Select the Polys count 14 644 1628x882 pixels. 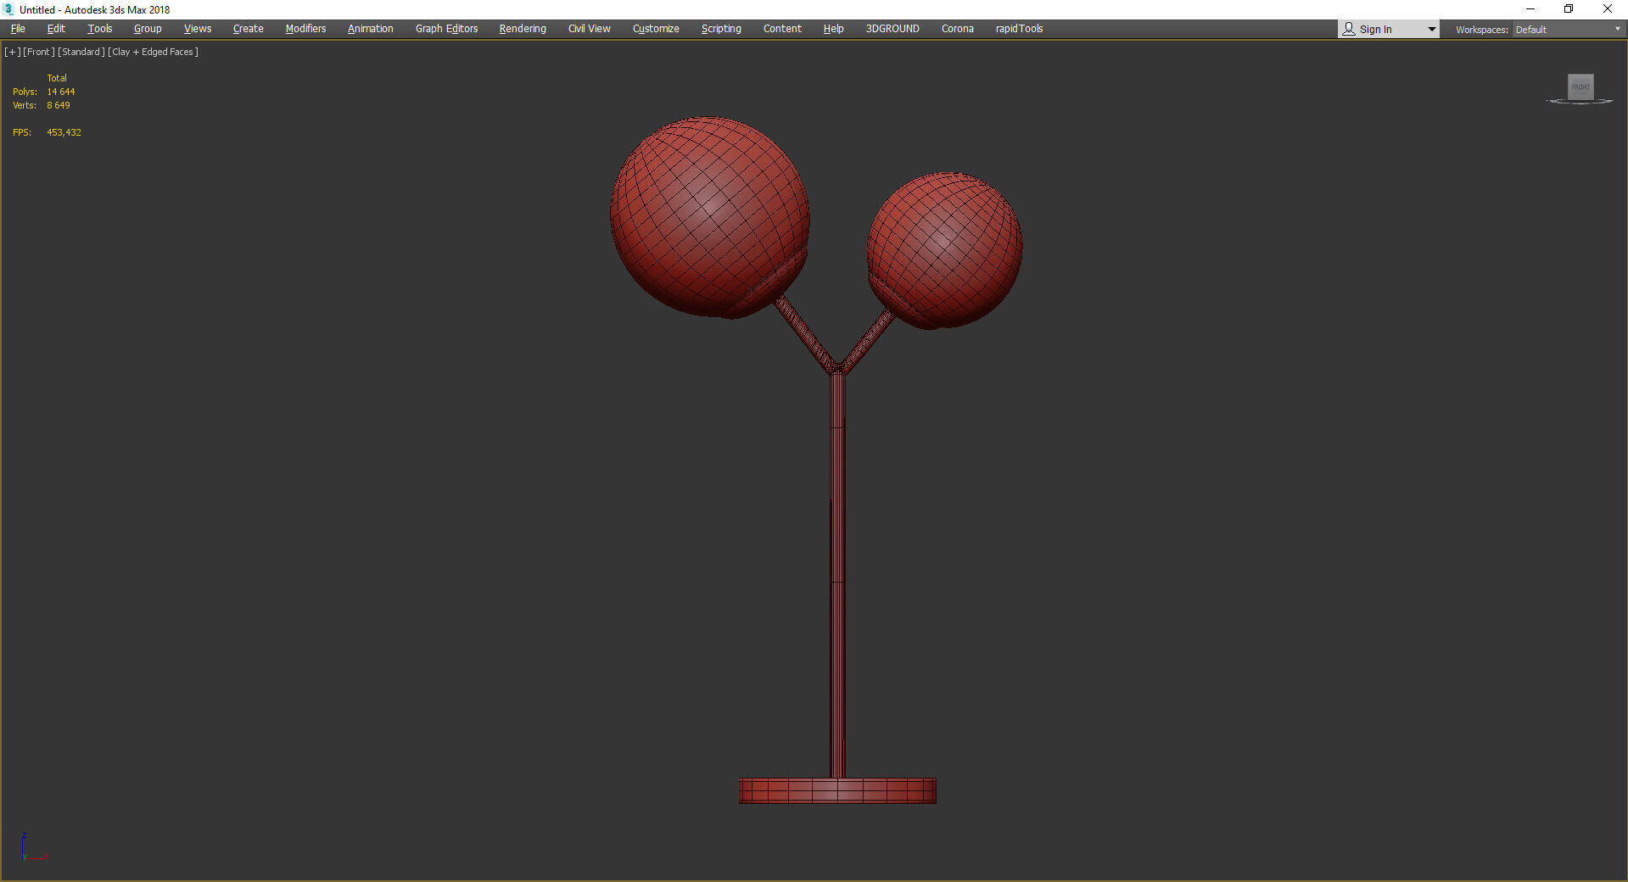[61, 92]
